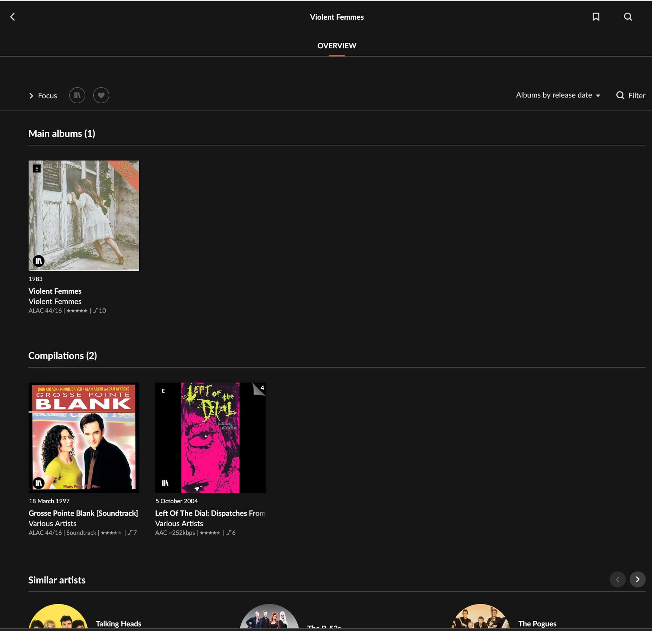Open the Albums by release date dropdown

[558, 95]
